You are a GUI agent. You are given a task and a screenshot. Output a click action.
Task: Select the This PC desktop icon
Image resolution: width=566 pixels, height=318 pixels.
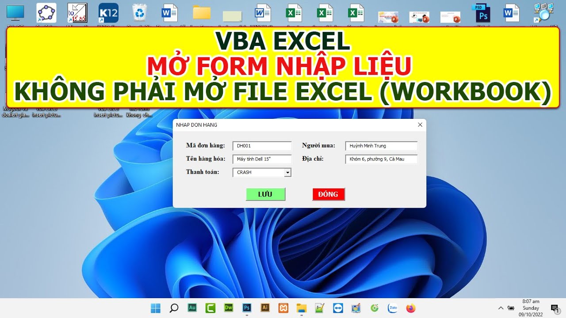tap(15, 13)
